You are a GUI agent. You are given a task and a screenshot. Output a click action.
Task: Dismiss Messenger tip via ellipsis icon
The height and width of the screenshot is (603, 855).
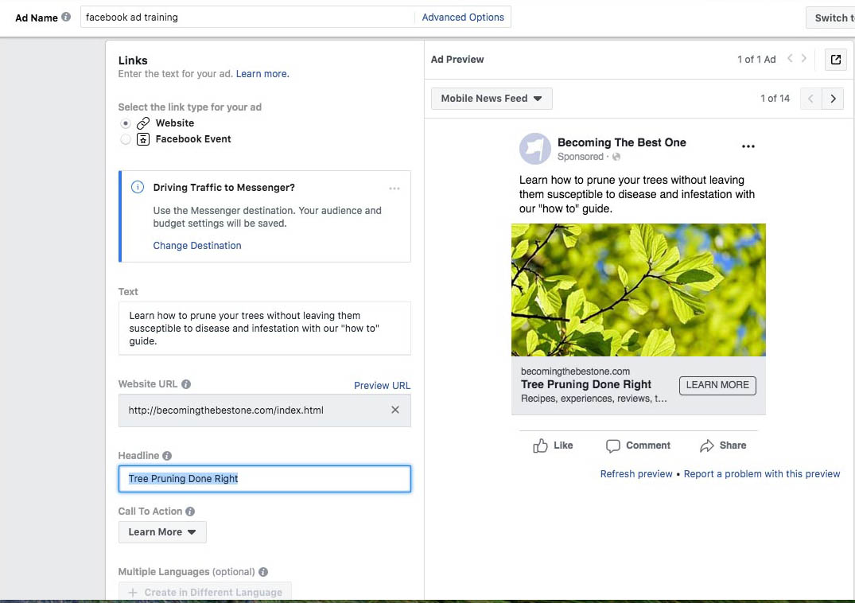click(x=394, y=189)
